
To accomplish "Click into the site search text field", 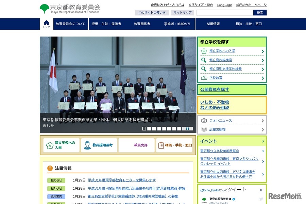I will pyautogui.click(x=224, y=13).
